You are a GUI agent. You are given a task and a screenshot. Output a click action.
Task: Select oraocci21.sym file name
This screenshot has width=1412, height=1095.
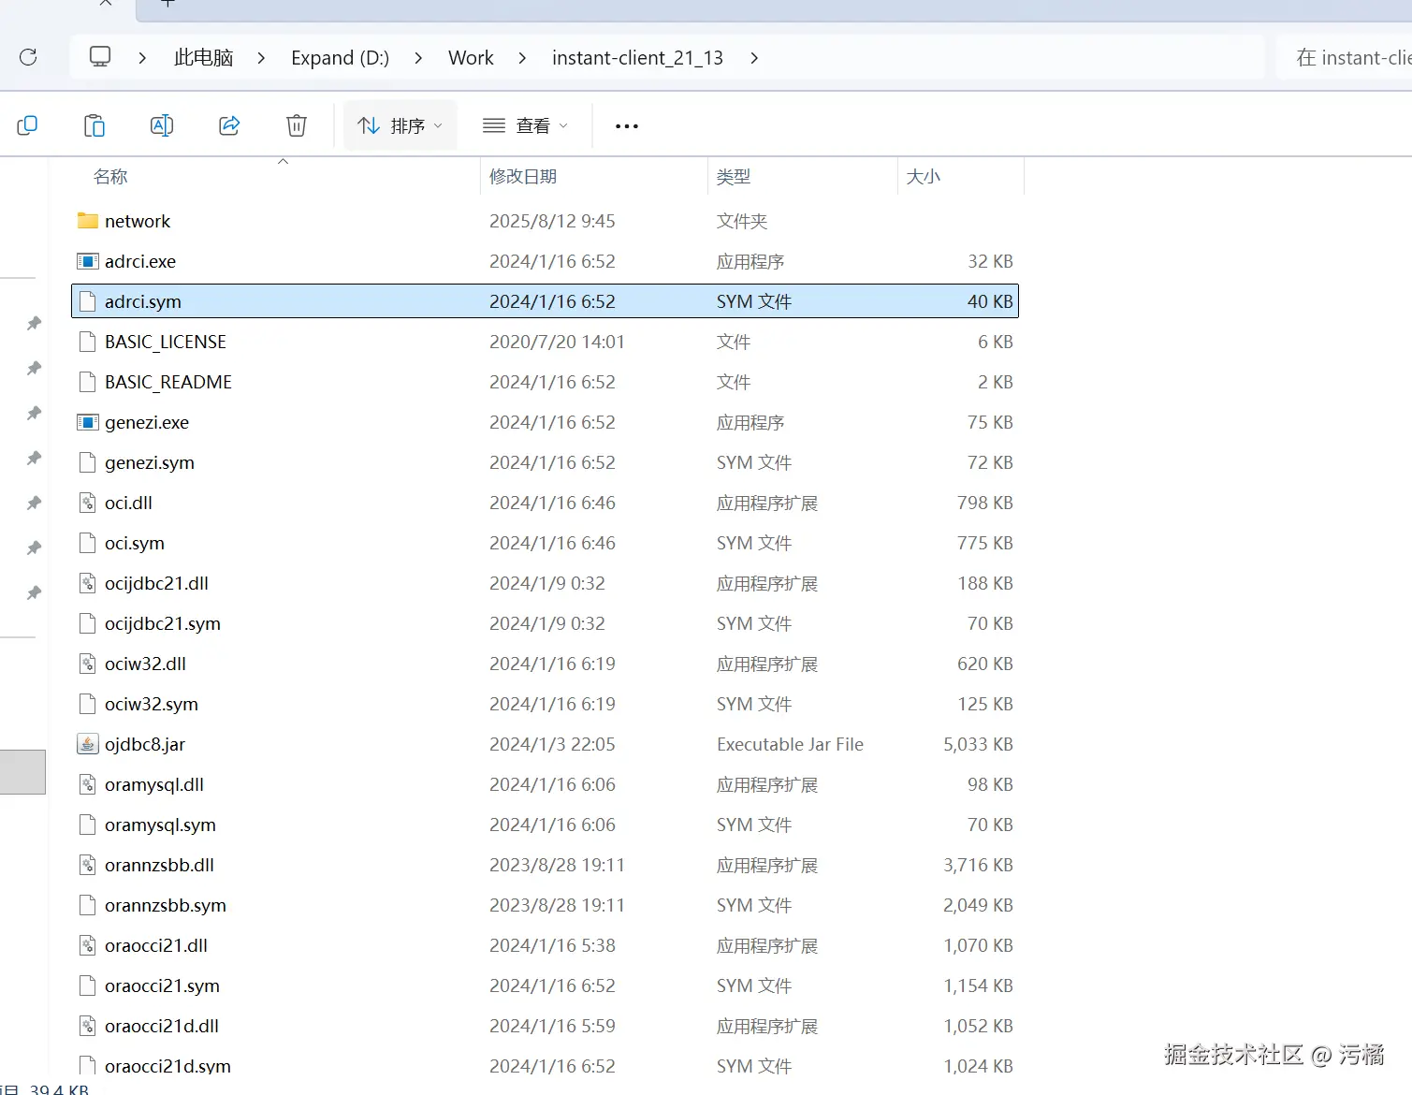coord(162,985)
